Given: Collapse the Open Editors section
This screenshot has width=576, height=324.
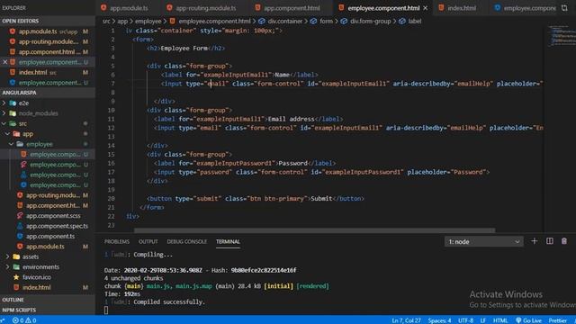Looking at the screenshot, I should [x=48, y=21].
